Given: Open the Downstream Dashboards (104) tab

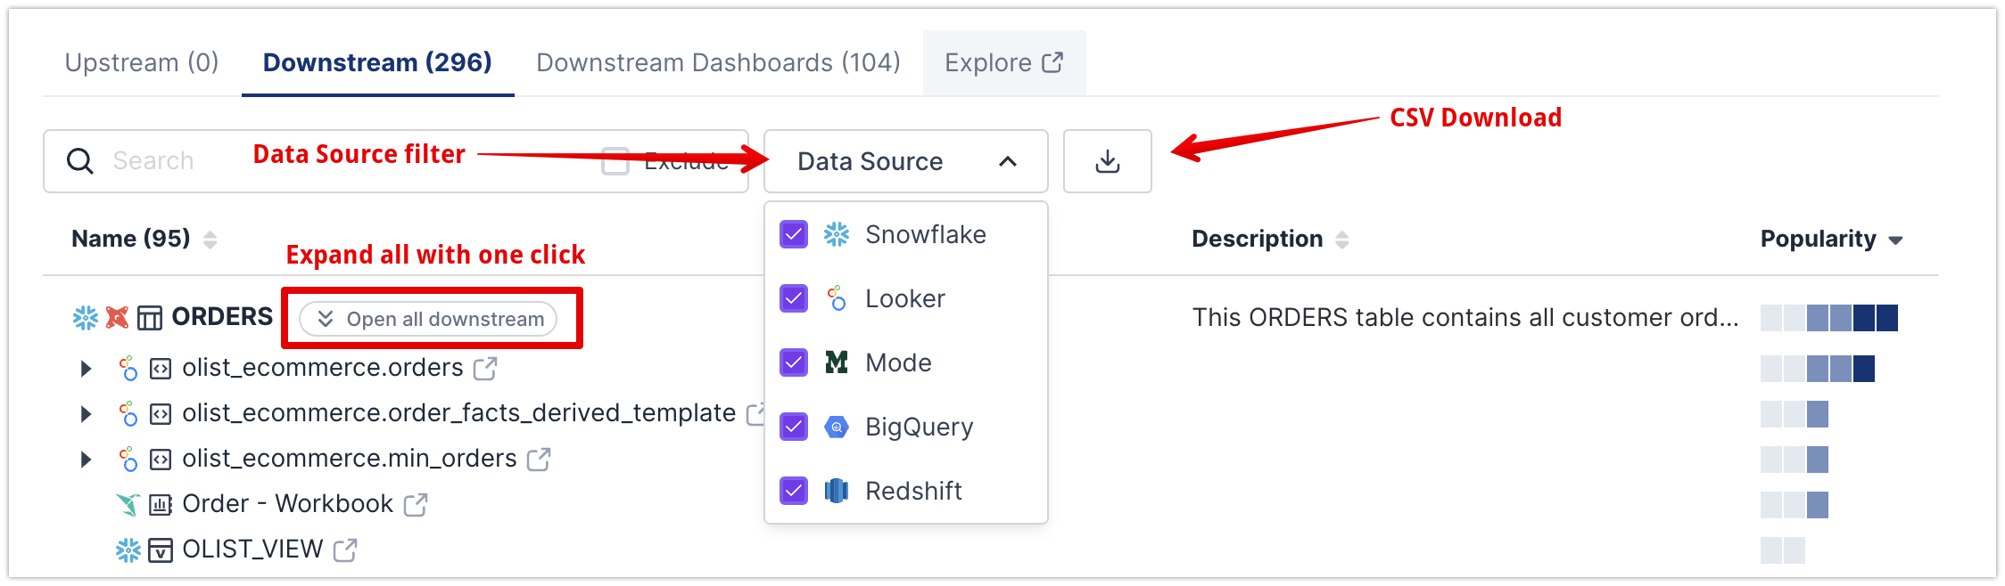Looking at the screenshot, I should coord(718,62).
